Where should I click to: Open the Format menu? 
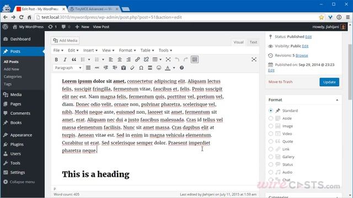pyautogui.click(x=127, y=50)
